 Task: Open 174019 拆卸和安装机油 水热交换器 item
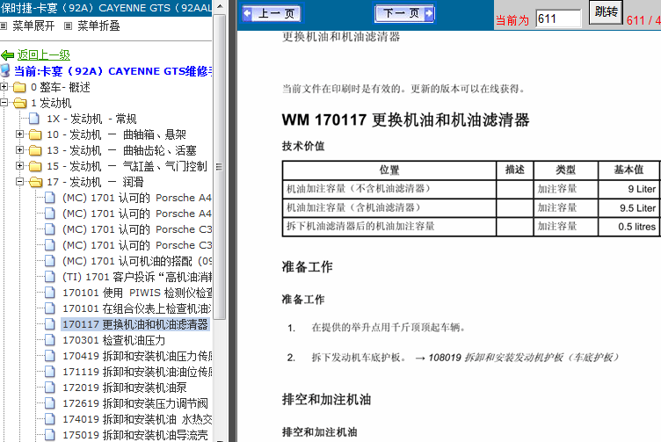[137, 419]
